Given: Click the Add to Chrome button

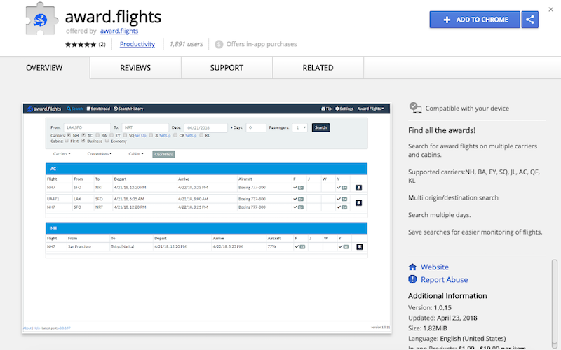Looking at the screenshot, I should [475, 20].
